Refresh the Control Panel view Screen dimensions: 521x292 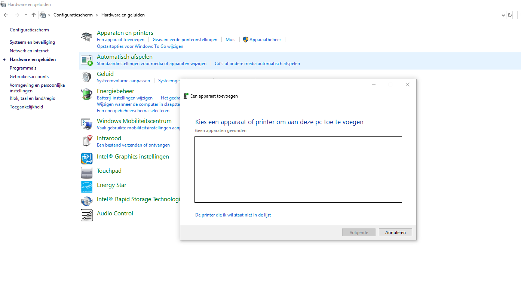point(509,15)
